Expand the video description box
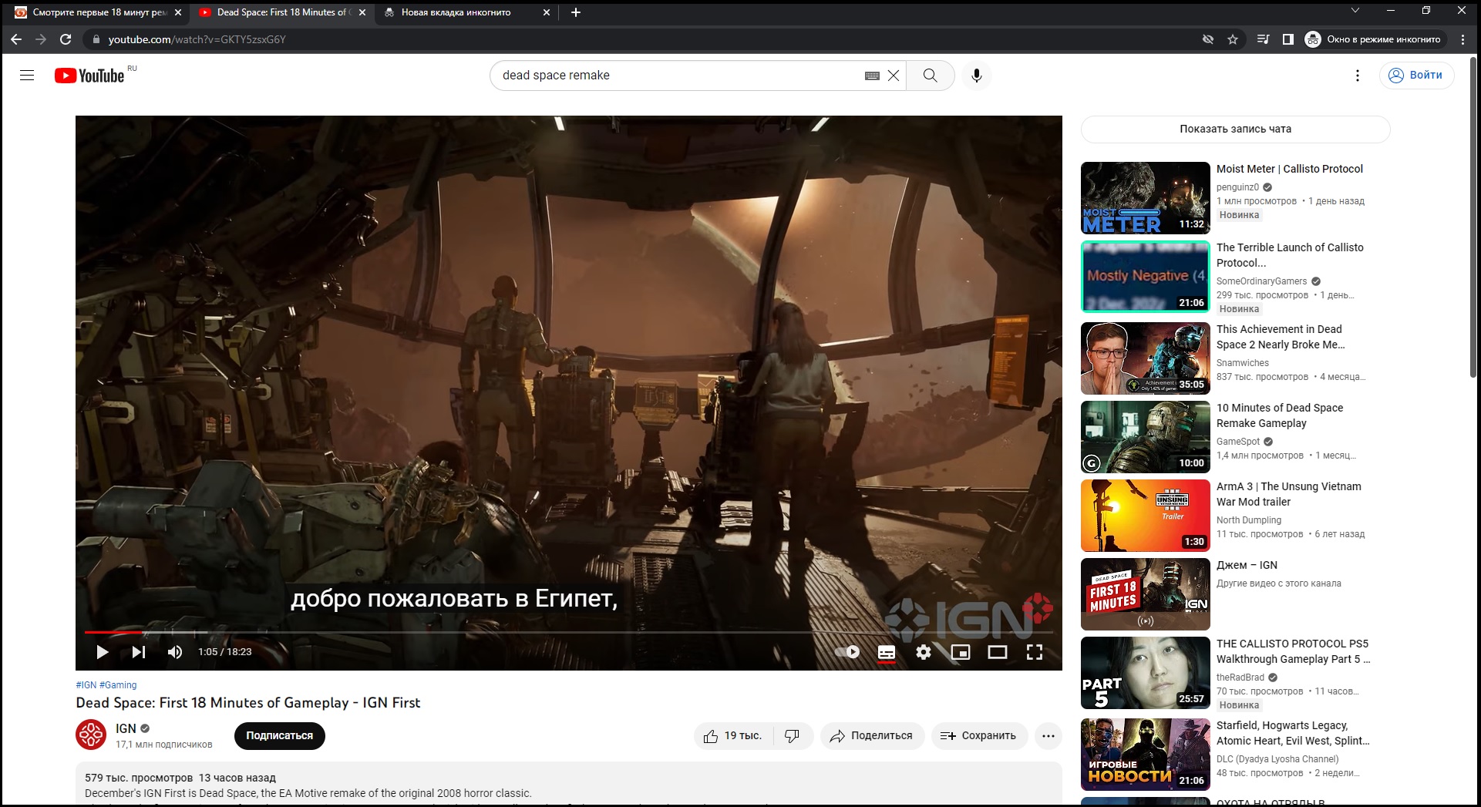 [569, 785]
